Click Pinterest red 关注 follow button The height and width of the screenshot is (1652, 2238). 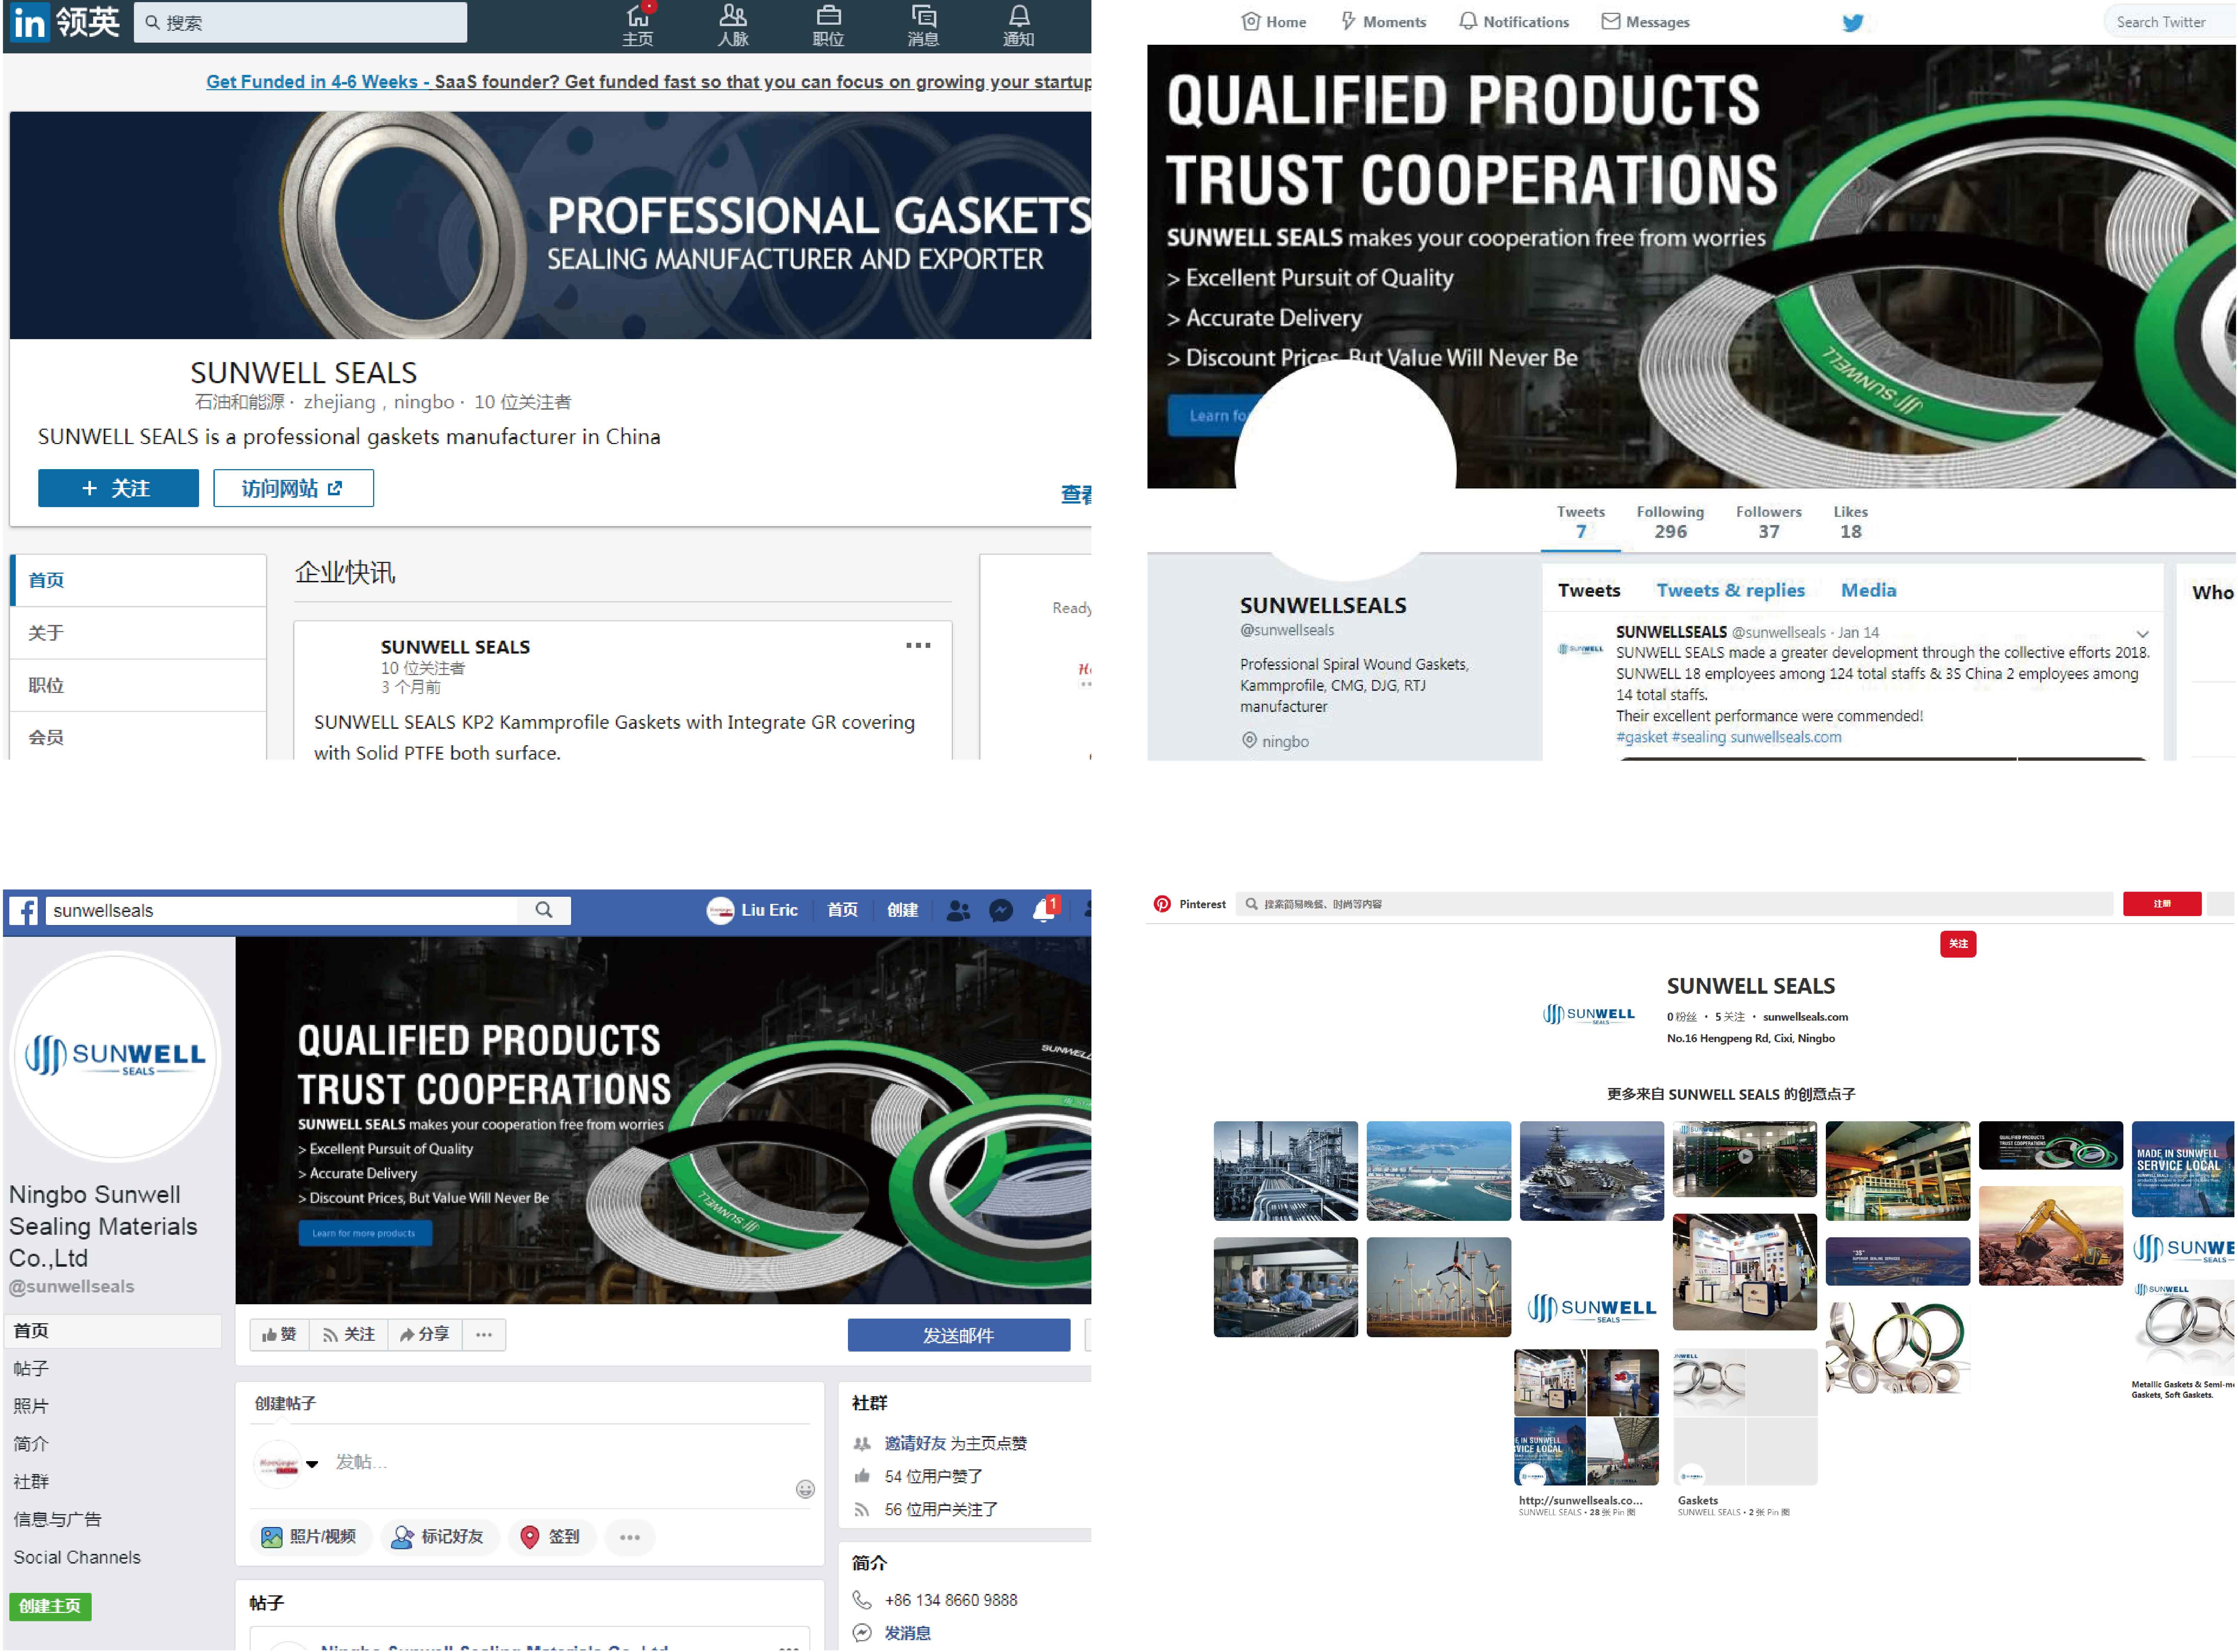[1958, 944]
